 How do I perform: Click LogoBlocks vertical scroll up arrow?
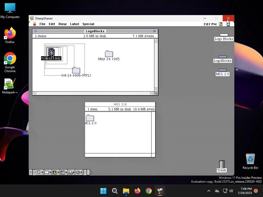point(156,41)
